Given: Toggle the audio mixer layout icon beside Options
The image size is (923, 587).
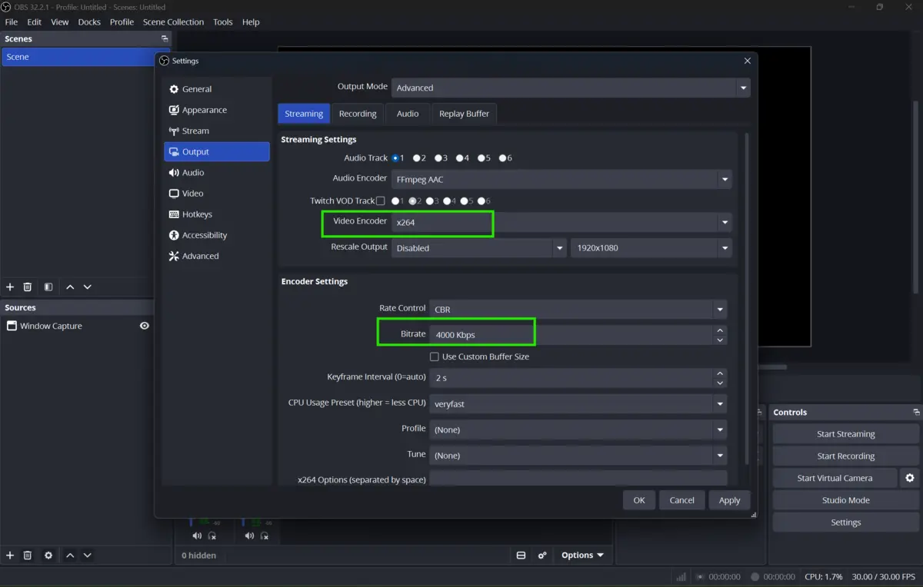Looking at the screenshot, I should 521,555.
